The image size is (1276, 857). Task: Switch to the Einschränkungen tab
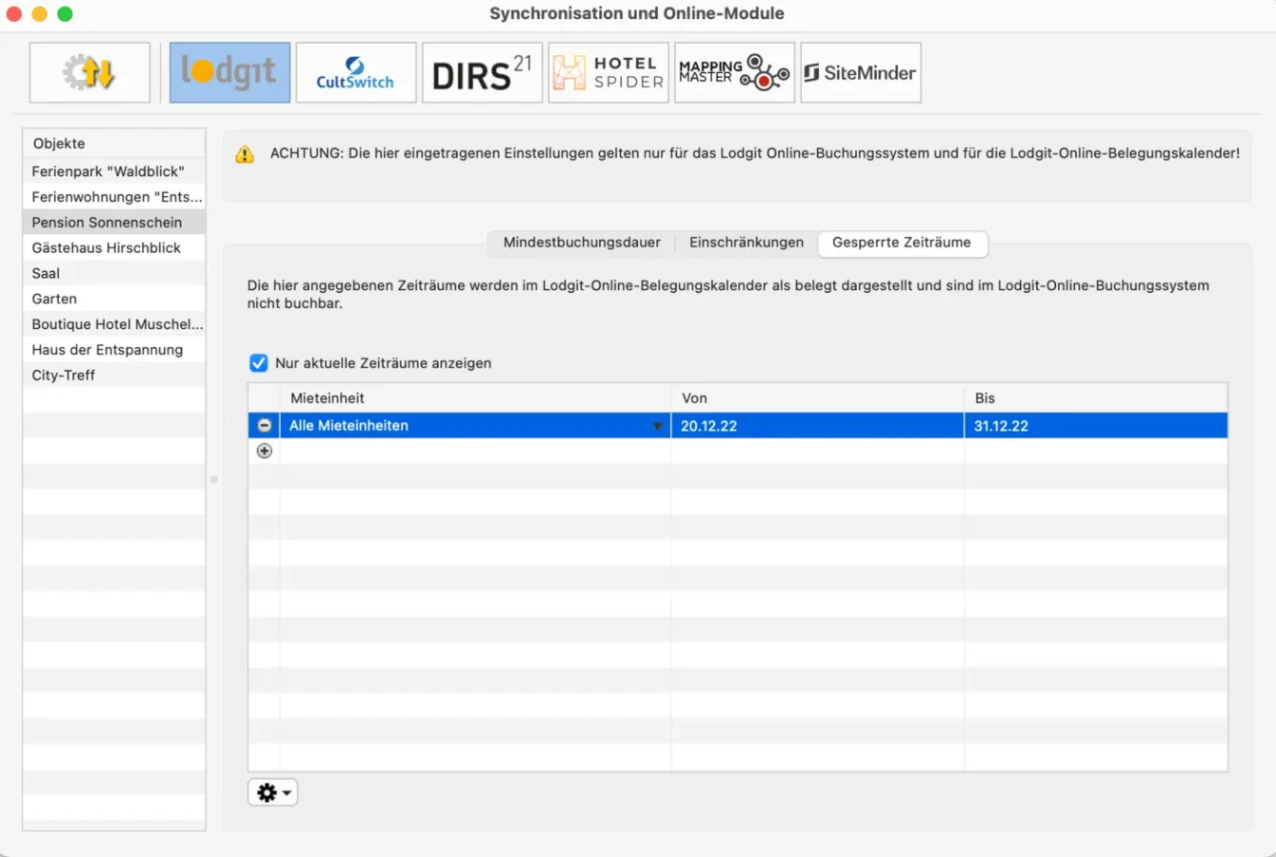tap(747, 243)
